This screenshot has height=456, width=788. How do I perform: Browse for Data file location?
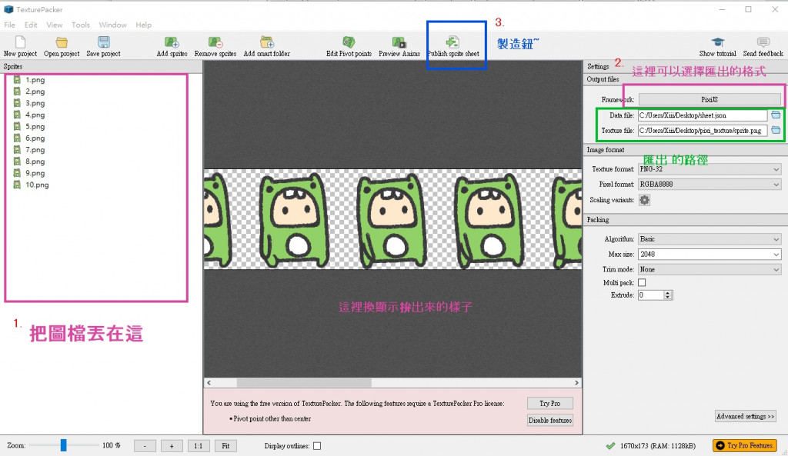[x=776, y=115]
